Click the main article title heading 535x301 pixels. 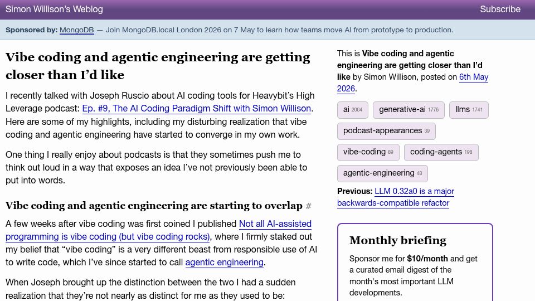tap(158, 66)
